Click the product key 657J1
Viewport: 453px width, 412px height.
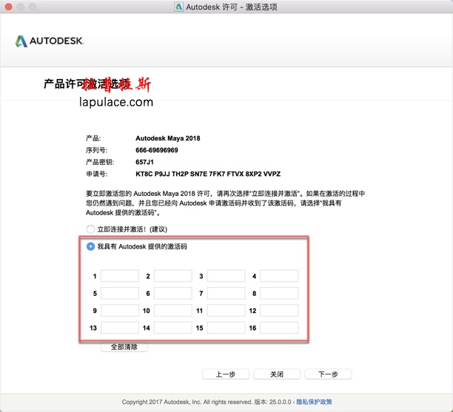[144, 162]
